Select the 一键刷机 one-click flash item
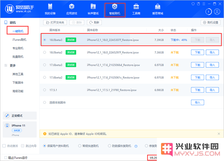This screenshot has width=224, height=161. pos(18,31)
